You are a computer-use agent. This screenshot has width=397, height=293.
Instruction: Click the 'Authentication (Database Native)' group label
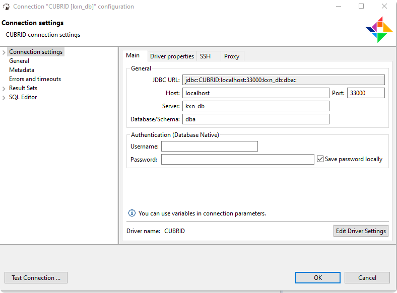175,135
